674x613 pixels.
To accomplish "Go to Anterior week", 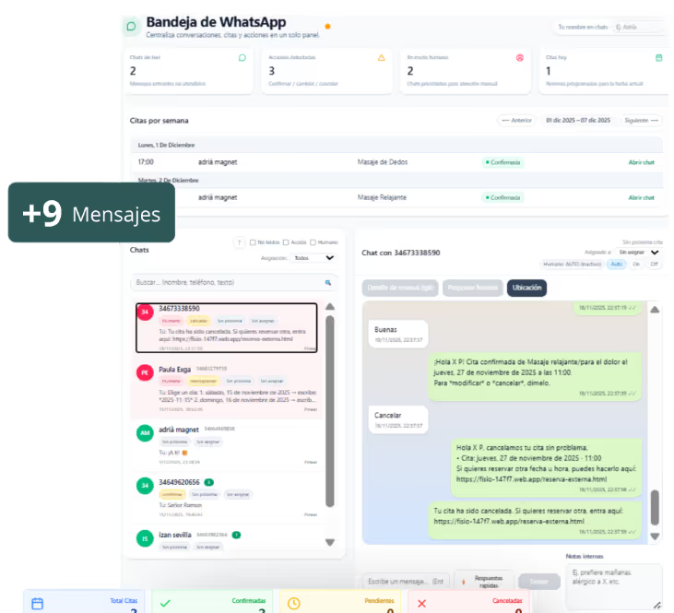I will click(x=516, y=121).
